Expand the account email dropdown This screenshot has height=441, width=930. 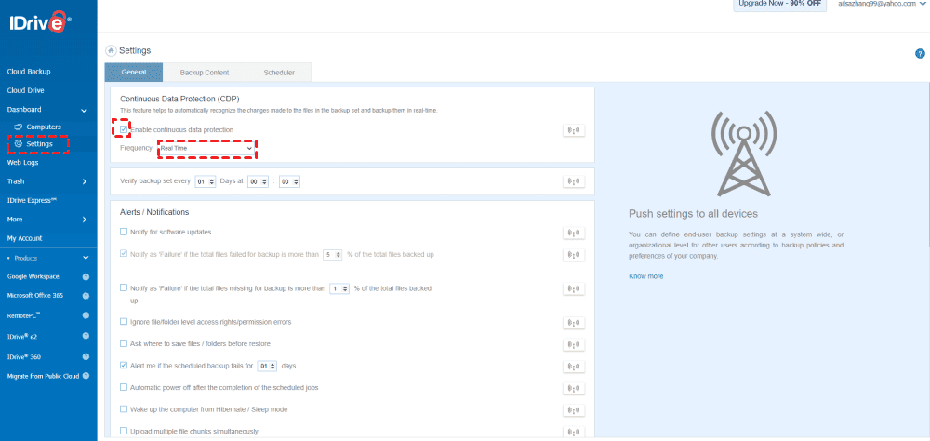coord(923,3)
